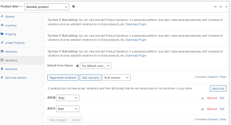Viewport: 231px width, 125px height.
Task: Click the Default Form Values help icon
Action: [x=78, y=66]
